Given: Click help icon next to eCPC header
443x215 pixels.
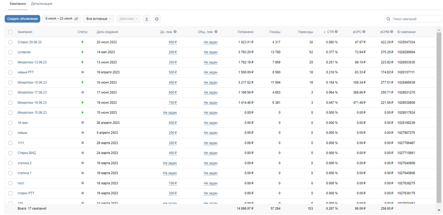Looking at the screenshot, I should [364, 32].
